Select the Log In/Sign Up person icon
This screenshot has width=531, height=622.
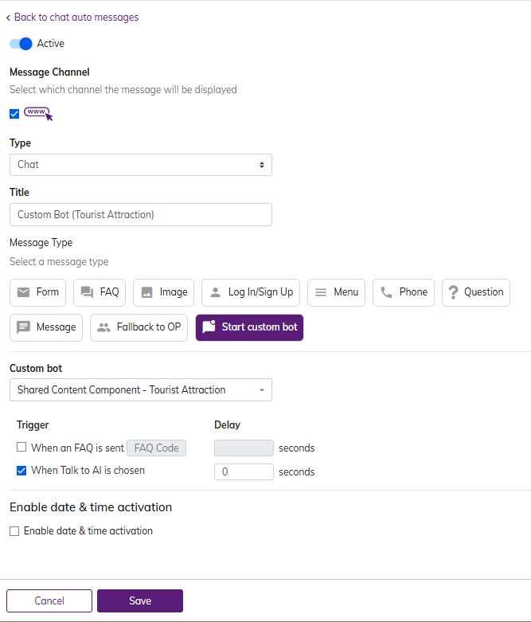tap(215, 292)
